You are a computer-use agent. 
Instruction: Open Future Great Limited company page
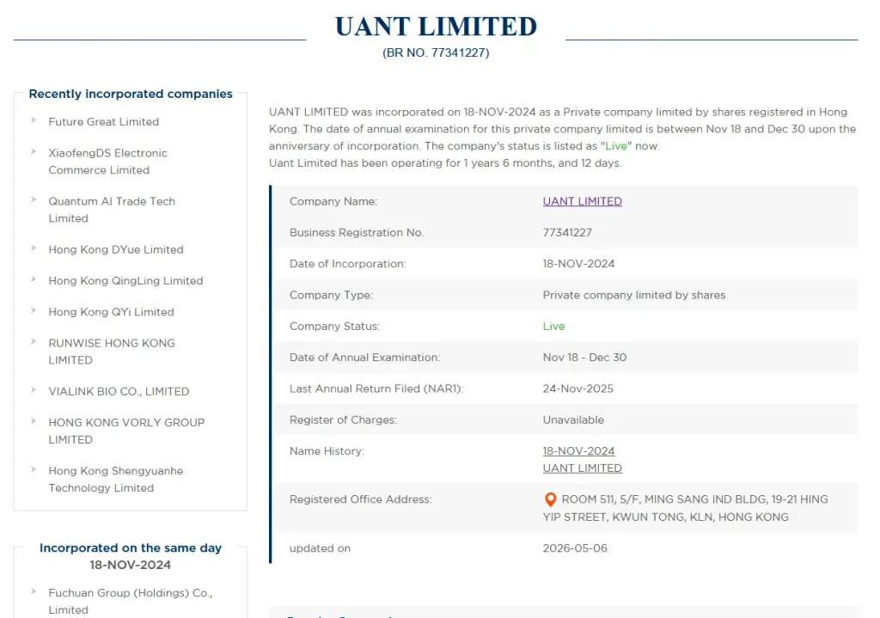pos(104,122)
